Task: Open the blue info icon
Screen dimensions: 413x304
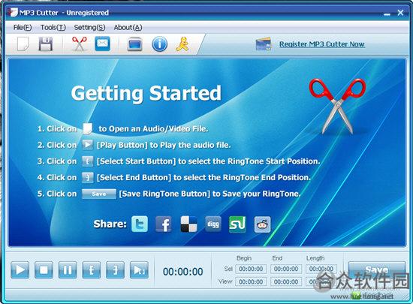Action: pyautogui.click(x=160, y=44)
